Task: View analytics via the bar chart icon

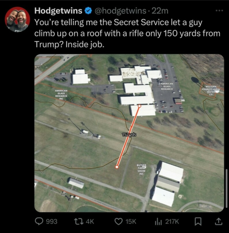Action: click(x=158, y=222)
